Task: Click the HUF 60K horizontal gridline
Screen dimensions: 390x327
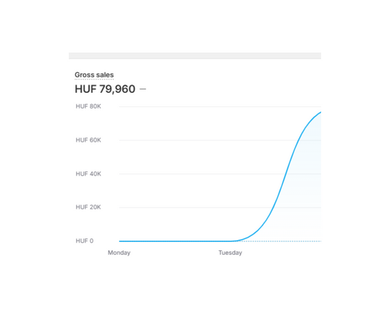Action: pos(195,140)
